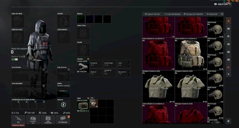This screenshot has height=128, width=239.
Task: Open the Configurar Itens button
Action: click(33, 120)
